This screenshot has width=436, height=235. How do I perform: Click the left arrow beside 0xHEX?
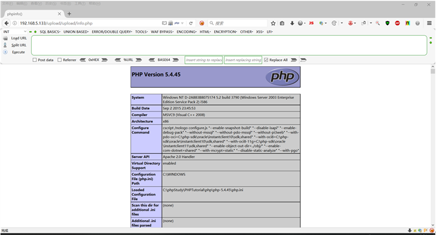tap(83, 60)
